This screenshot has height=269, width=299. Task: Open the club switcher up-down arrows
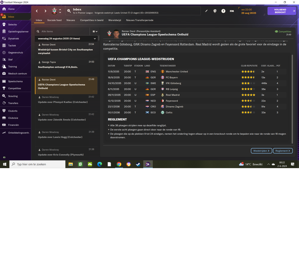coord(60,11)
